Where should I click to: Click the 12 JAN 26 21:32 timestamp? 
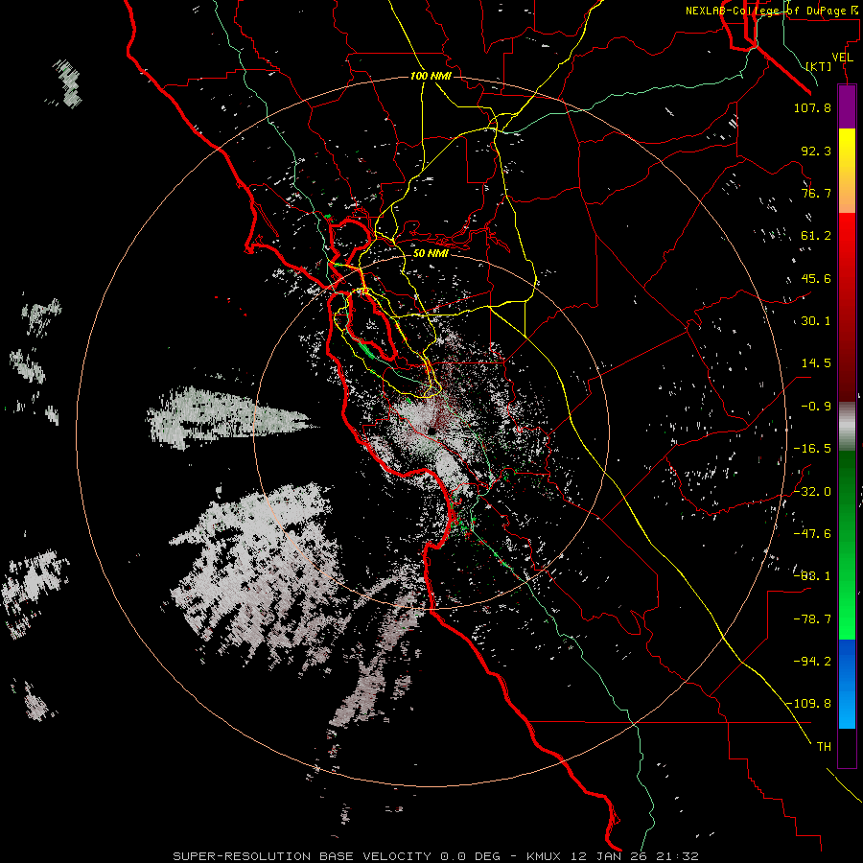coord(635,856)
